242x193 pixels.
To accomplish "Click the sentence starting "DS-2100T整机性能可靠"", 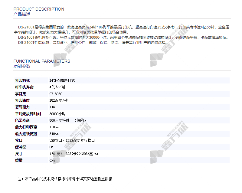I will coord(123,38).
